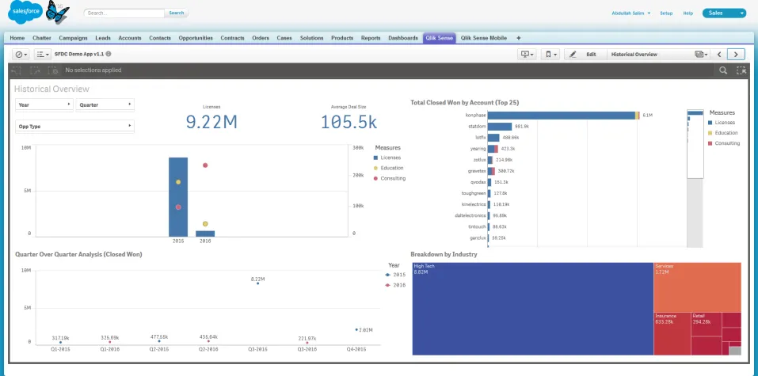Screen dimensions: 758x376
Task: Click the Services treemap block
Action: point(698,287)
